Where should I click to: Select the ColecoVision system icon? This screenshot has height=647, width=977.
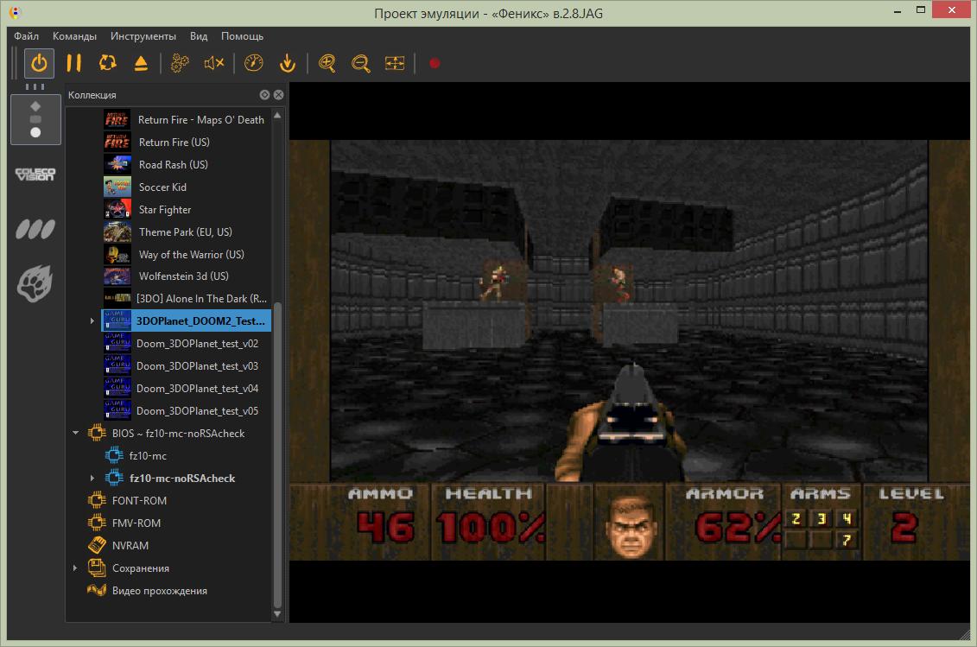(35, 174)
